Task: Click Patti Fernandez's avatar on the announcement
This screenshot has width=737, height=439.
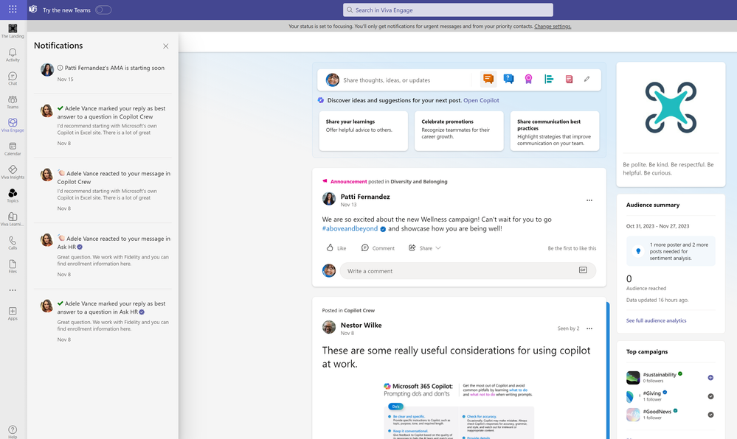Action: [329, 199]
